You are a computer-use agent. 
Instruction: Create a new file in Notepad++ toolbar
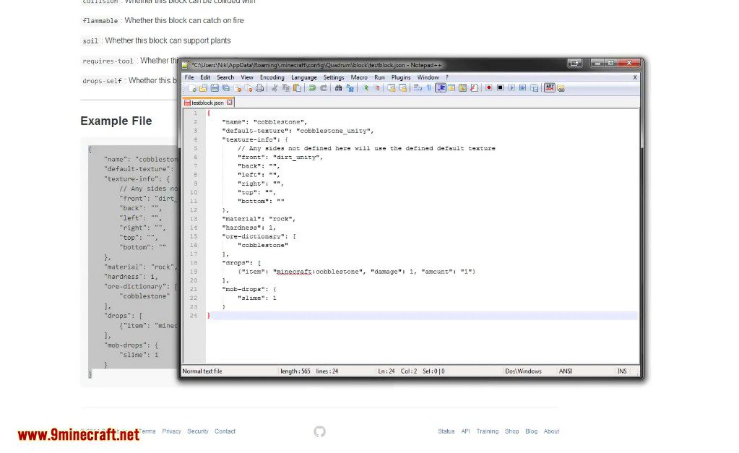coord(192,88)
